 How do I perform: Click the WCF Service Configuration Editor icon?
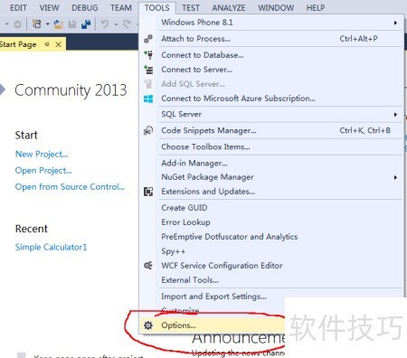tap(148, 266)
